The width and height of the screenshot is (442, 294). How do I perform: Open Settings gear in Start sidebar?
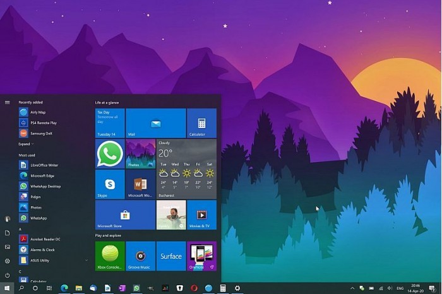click(7, 261)
